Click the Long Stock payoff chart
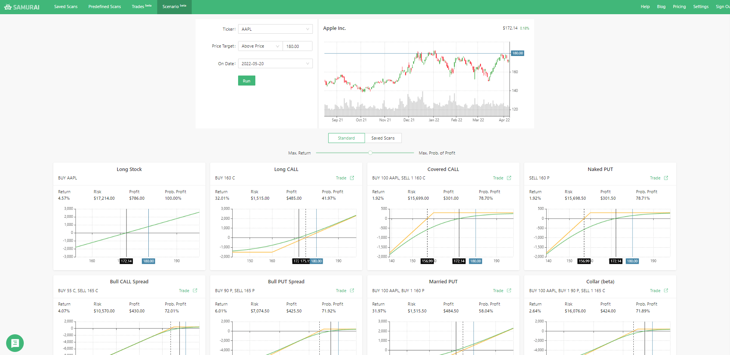Viewport: 730px width, 355px height. (138, 233)
